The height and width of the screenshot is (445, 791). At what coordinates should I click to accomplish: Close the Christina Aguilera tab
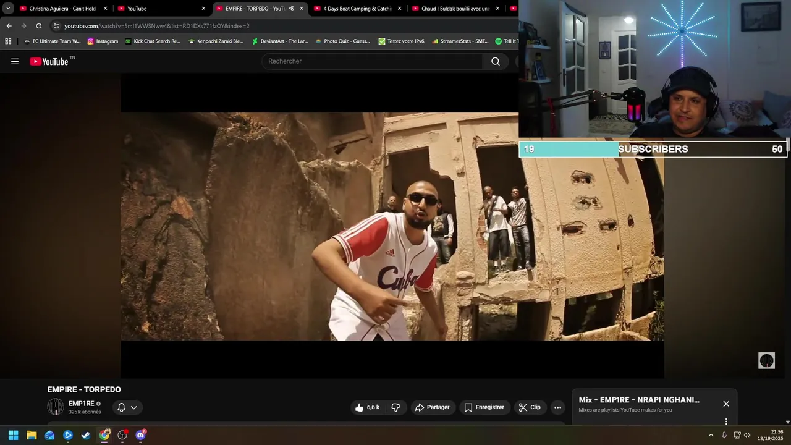pyautogui.click(x=105, y=9)
